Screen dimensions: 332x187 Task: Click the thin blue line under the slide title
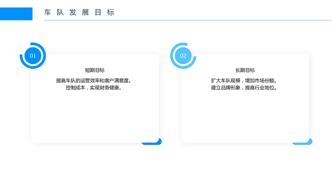pyautogui.click(x=188, y=20)
